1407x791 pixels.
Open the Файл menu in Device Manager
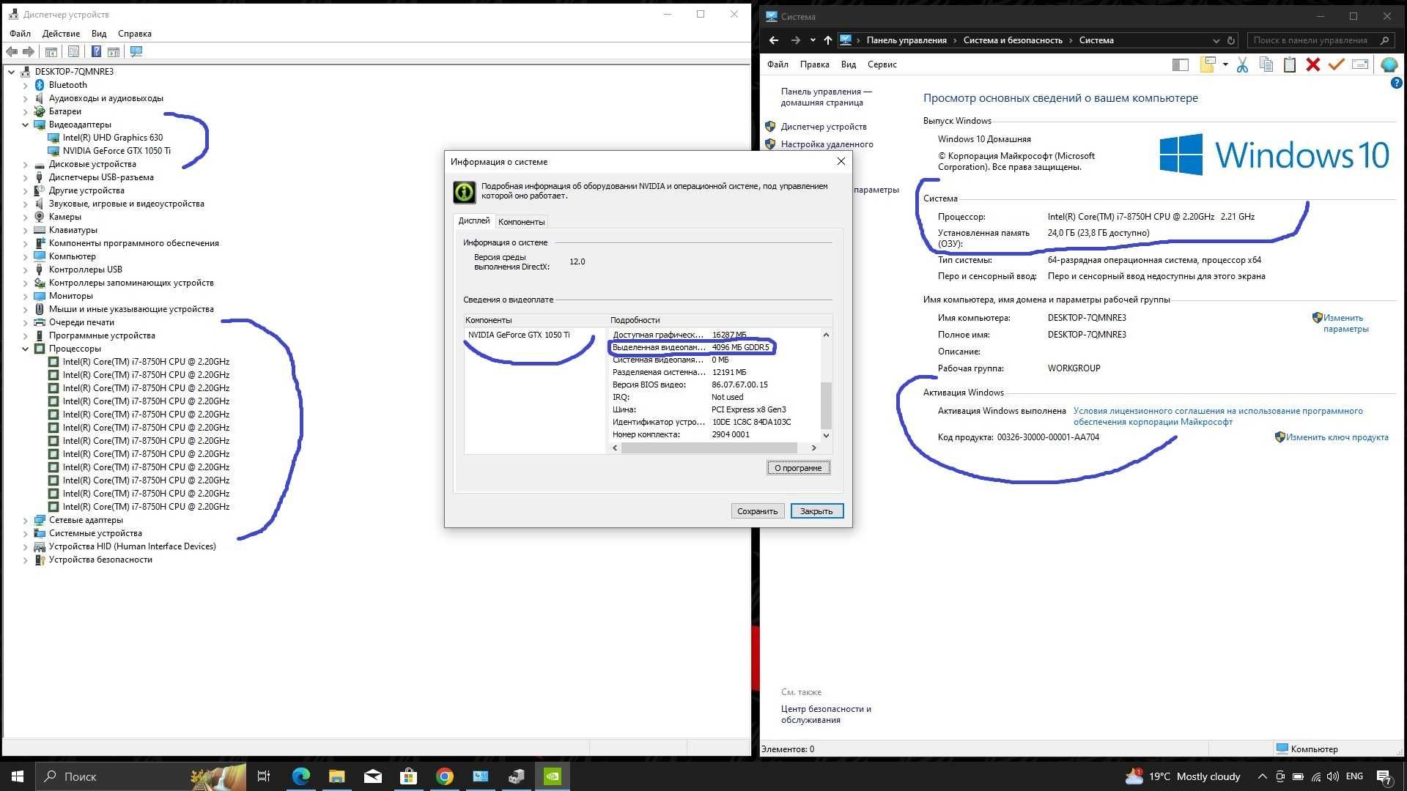[x=21, y=34]
